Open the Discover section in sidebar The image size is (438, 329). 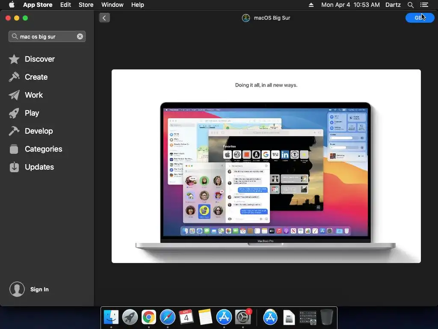[x=32, y=59]
